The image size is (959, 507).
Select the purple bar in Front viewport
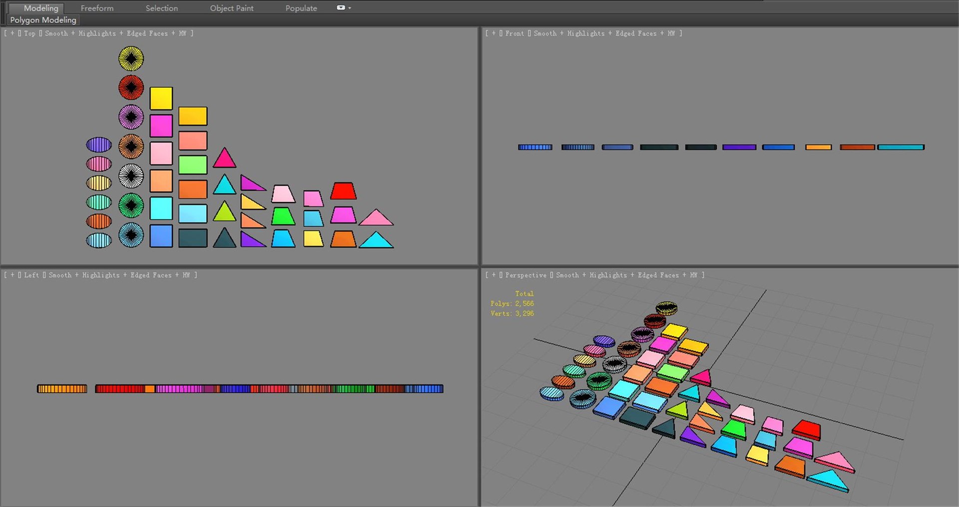pyautogui.click(x=739, y=147)
